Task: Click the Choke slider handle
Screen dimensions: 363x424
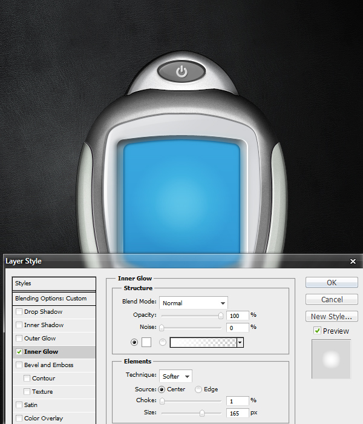Action: click(162, 401)
